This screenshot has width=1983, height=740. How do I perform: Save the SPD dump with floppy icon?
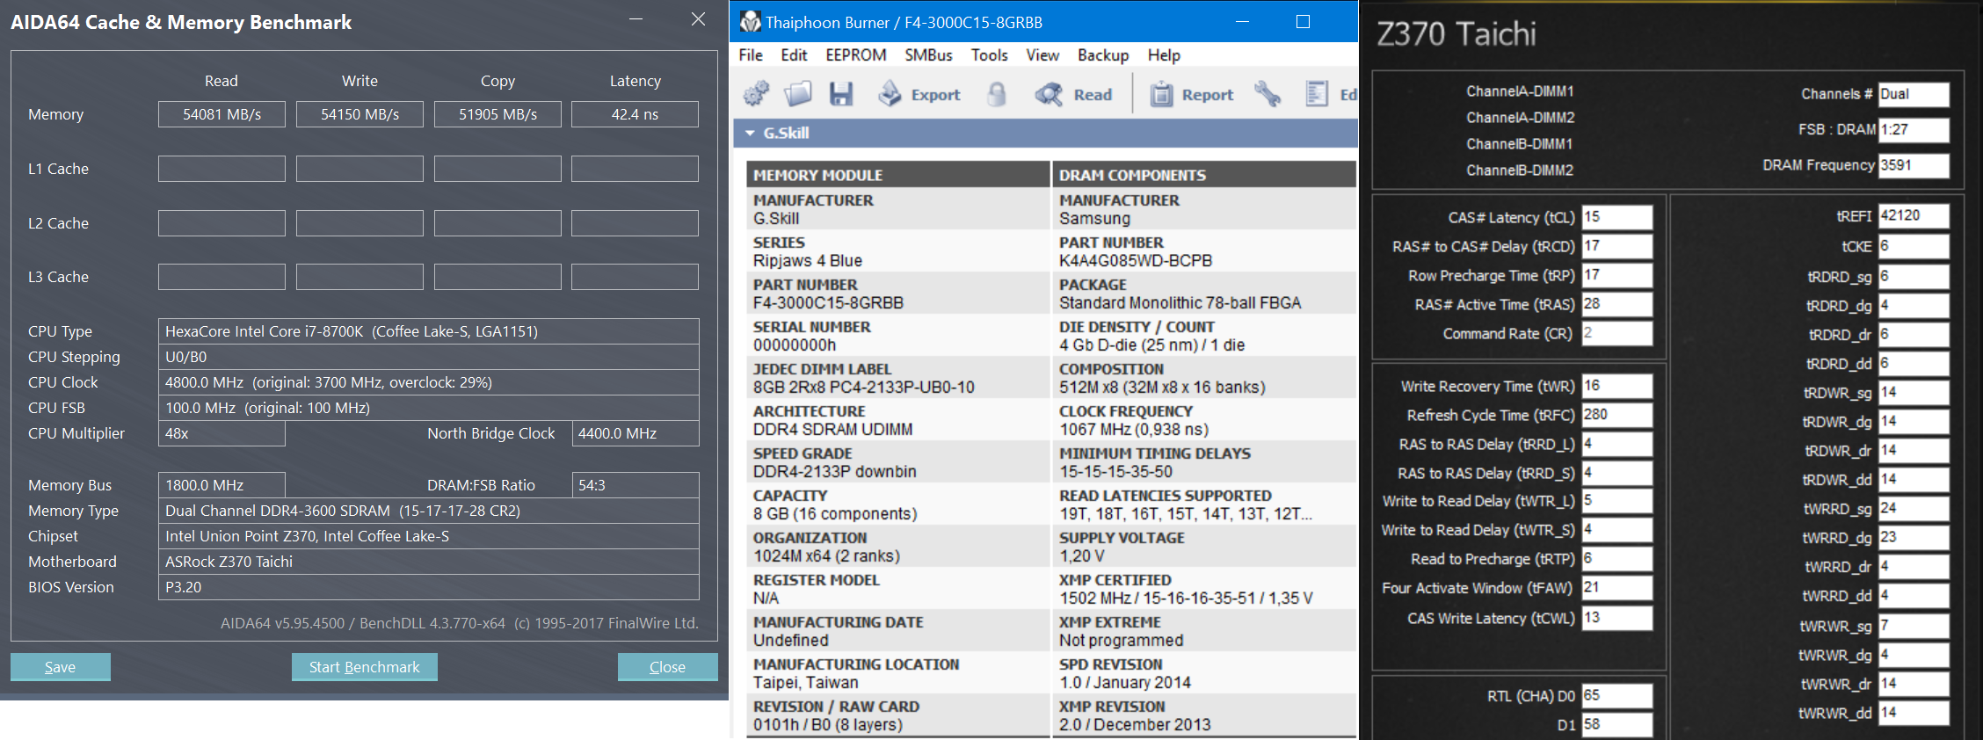click(841, 93)
